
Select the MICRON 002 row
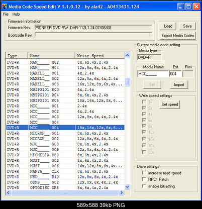[65, 139]
